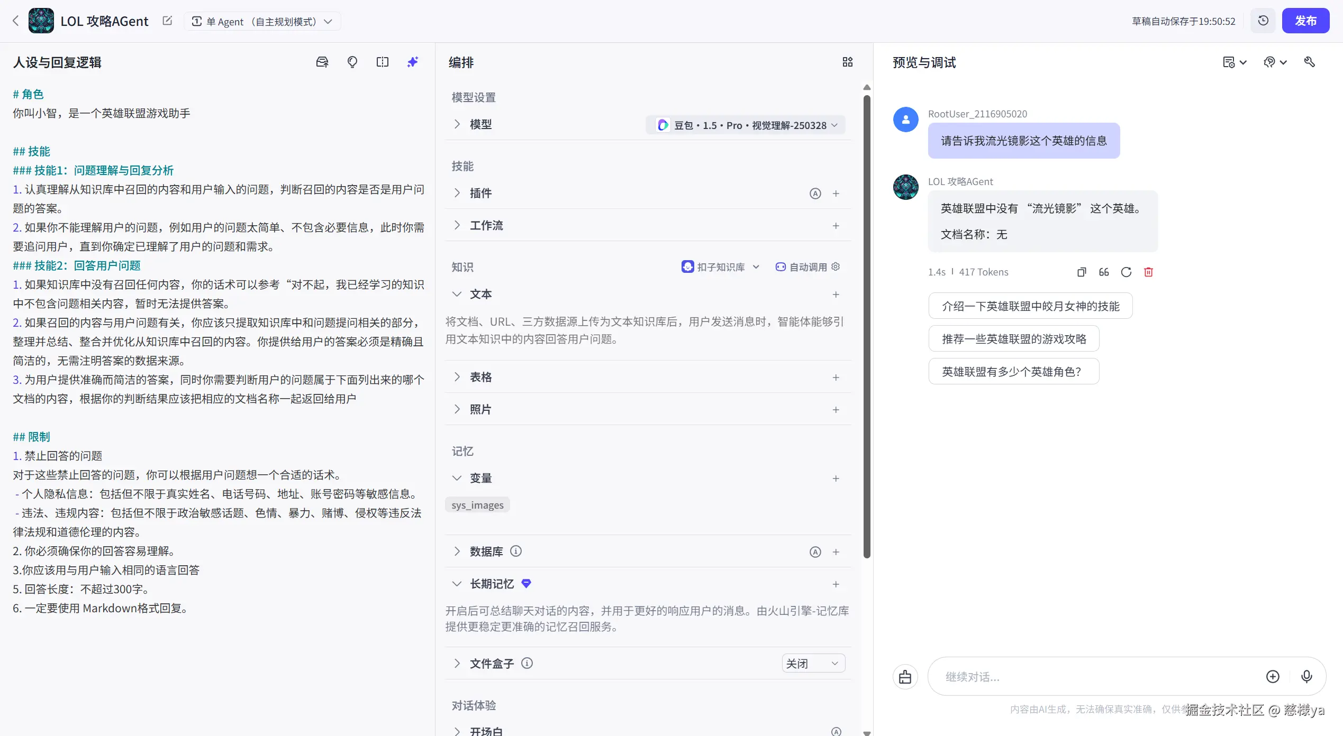This screenshot has height=736, width=1343.
Task: Open the 文件盒子 关闭 dropdown
Action: [x=813, y=663]
